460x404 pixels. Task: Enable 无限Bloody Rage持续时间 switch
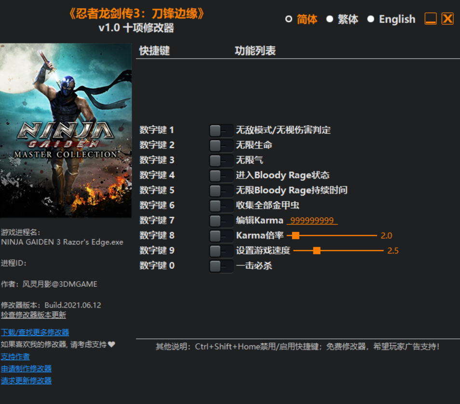point(221,190)
